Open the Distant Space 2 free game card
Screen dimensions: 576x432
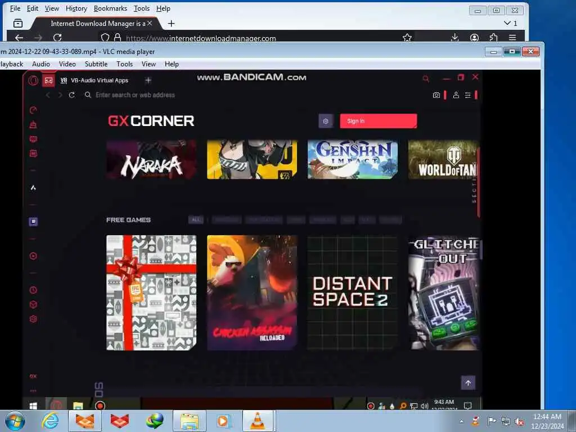(x=353, y=292)
